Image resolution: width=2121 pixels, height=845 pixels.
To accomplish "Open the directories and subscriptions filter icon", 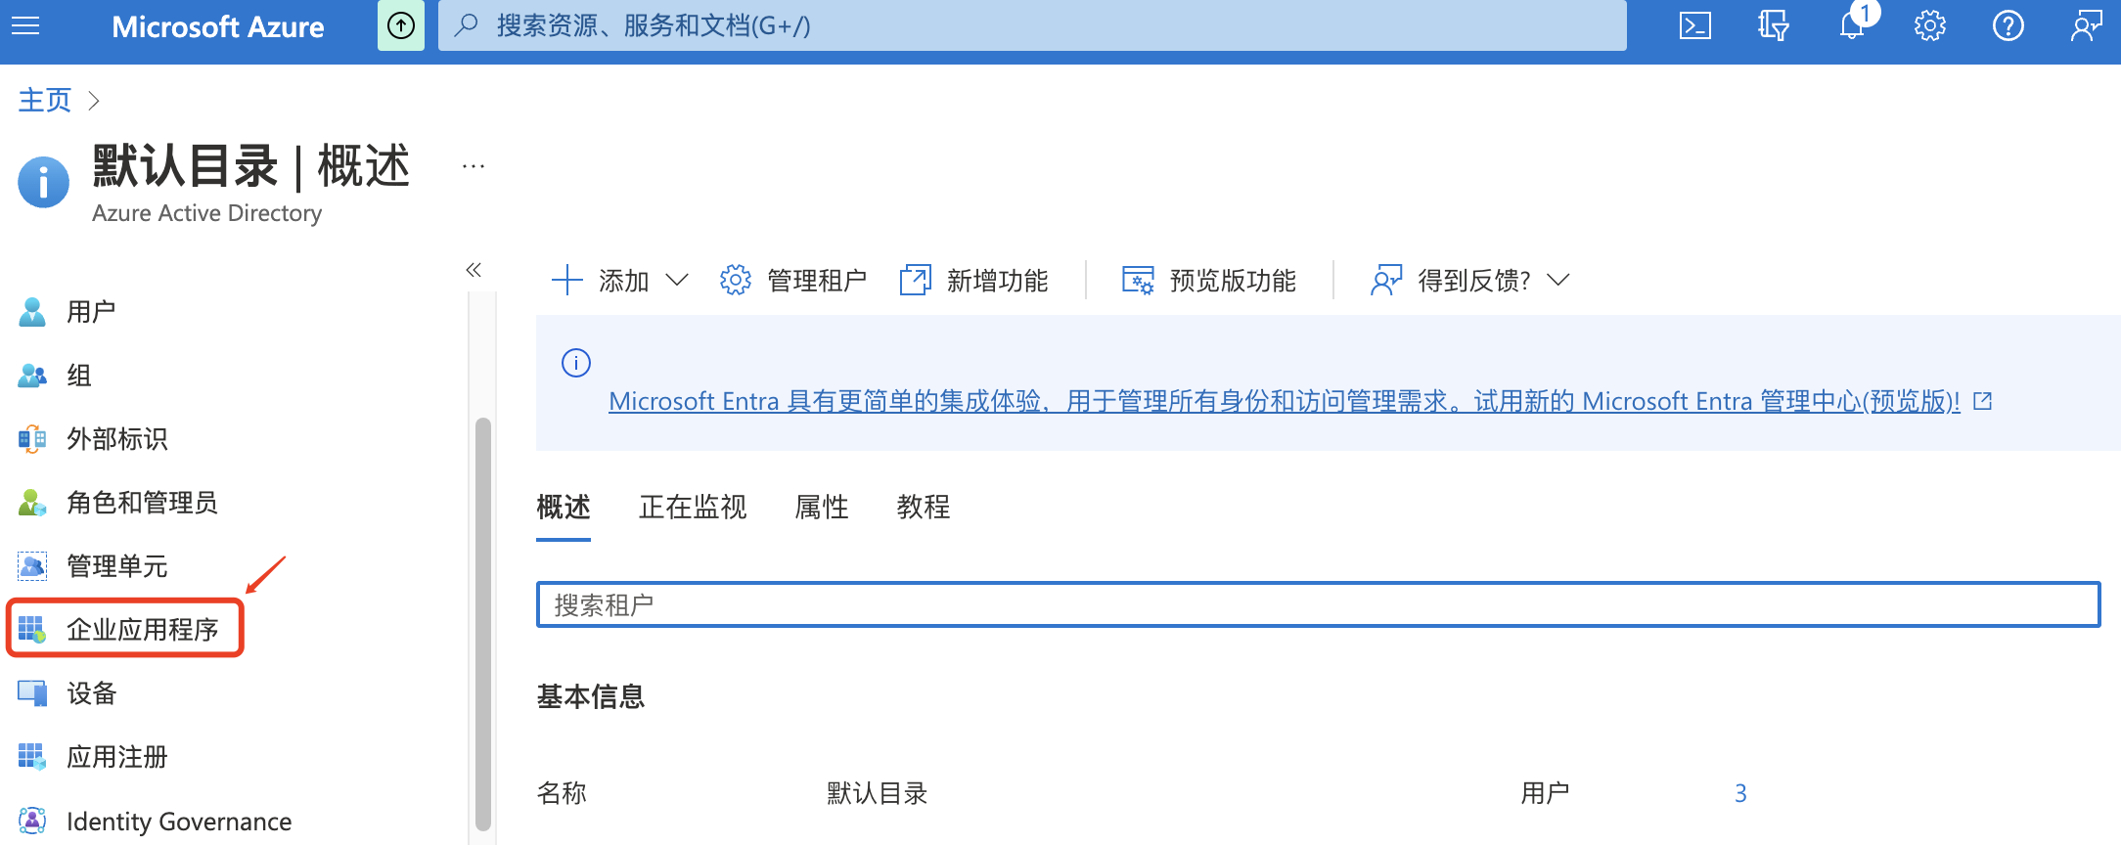I will point(1773,25).
